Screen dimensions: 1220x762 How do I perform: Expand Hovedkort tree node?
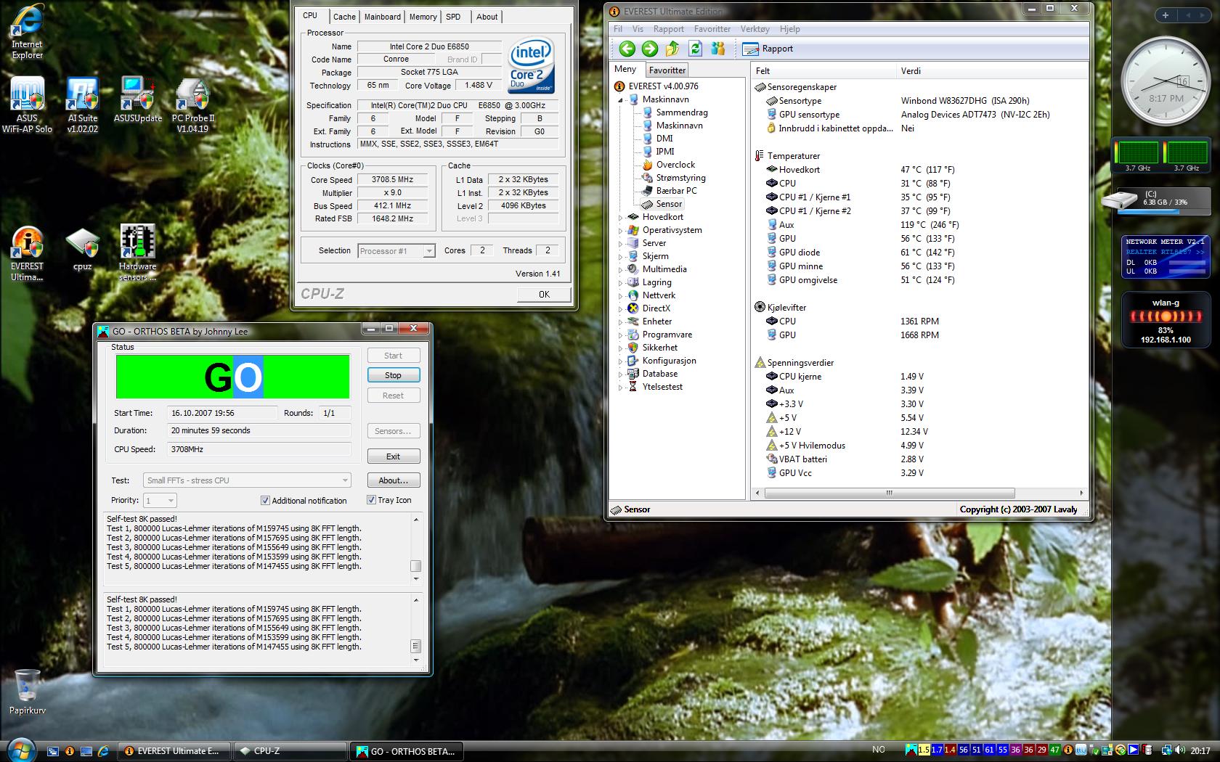coord(621,218)
